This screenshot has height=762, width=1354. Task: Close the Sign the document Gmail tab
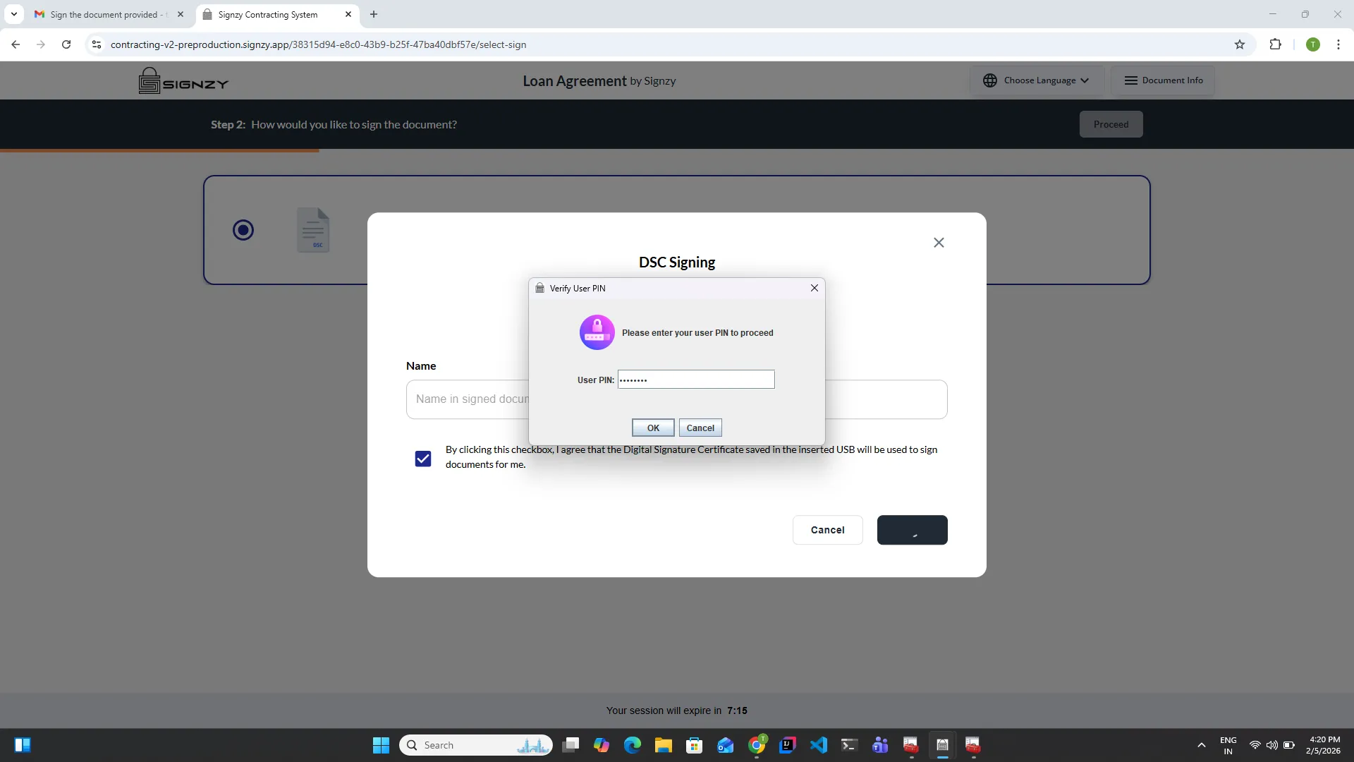pos(181,14)
